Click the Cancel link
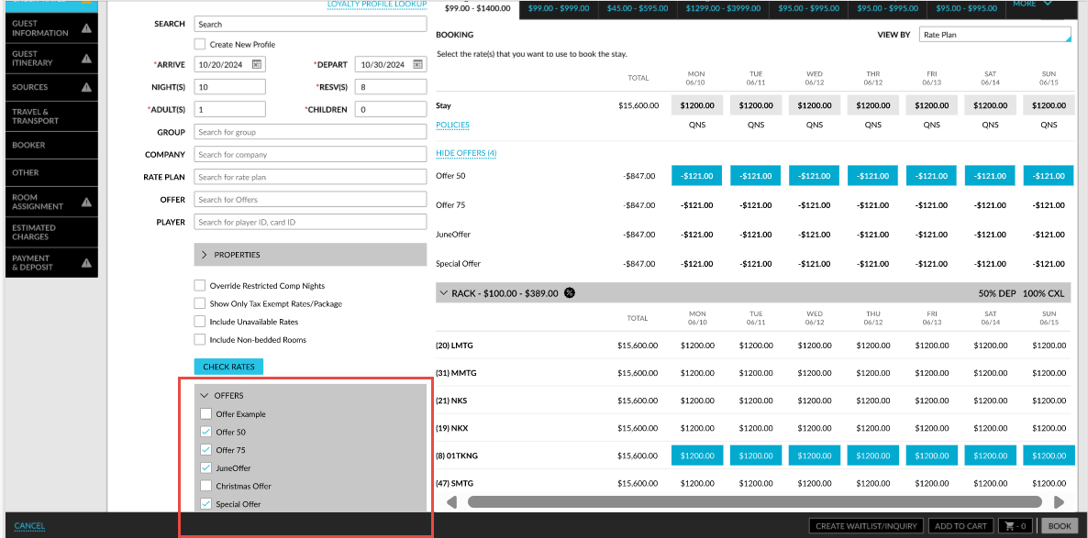 [29, 526]
